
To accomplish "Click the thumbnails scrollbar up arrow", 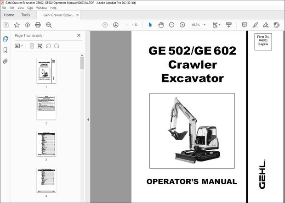I will pos(82,55).
